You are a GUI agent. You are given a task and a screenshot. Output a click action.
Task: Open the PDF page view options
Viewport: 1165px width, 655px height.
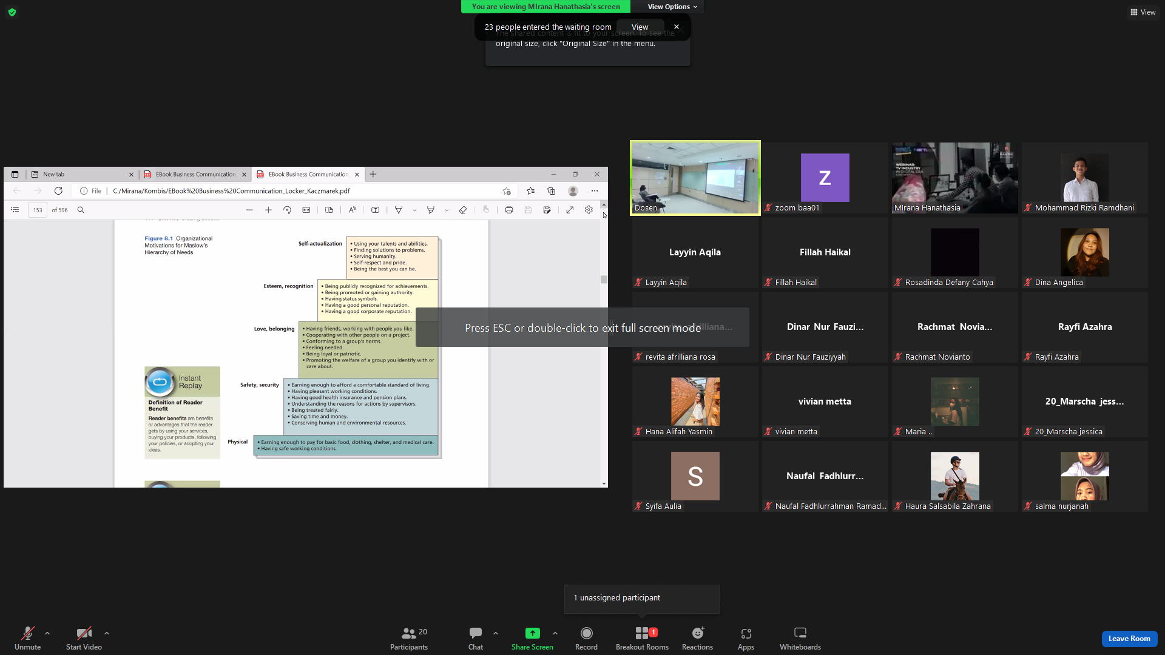(329, 210)
